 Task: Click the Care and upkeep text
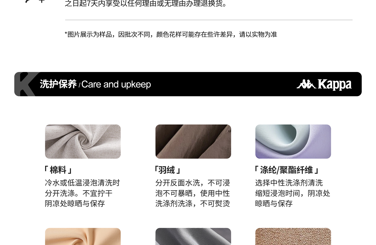pyautogui.click(x=116, y=84)
